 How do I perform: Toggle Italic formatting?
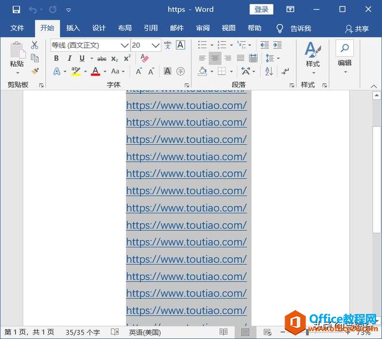pyautogui.click(x=69, y=58)
